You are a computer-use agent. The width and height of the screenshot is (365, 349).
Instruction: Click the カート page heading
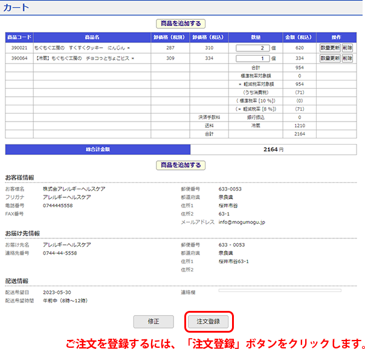click(x=16, y=8)
